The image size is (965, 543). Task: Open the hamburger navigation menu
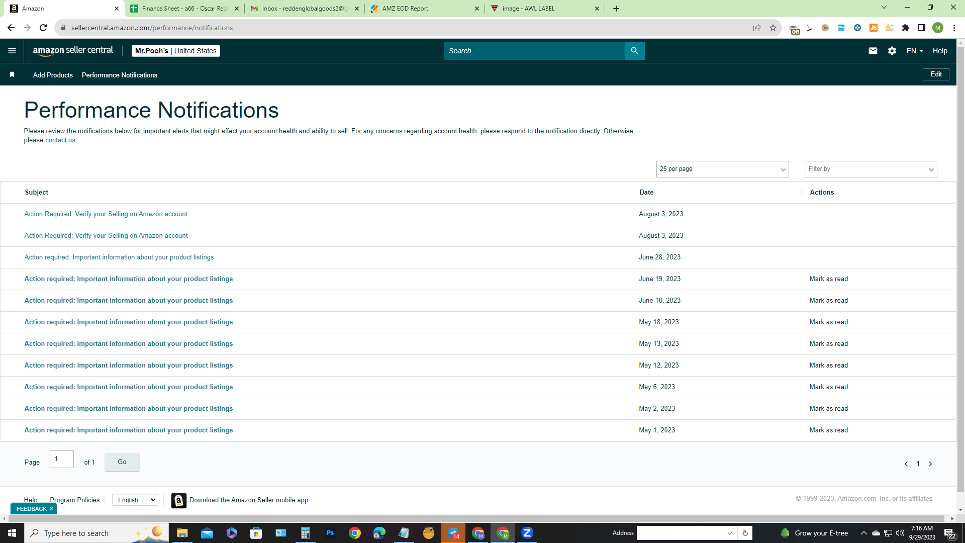[12, 51]
